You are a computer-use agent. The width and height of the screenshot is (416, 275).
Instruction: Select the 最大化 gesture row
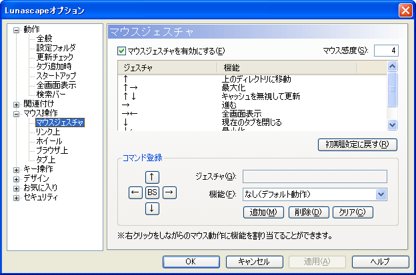tap(252, 88)
